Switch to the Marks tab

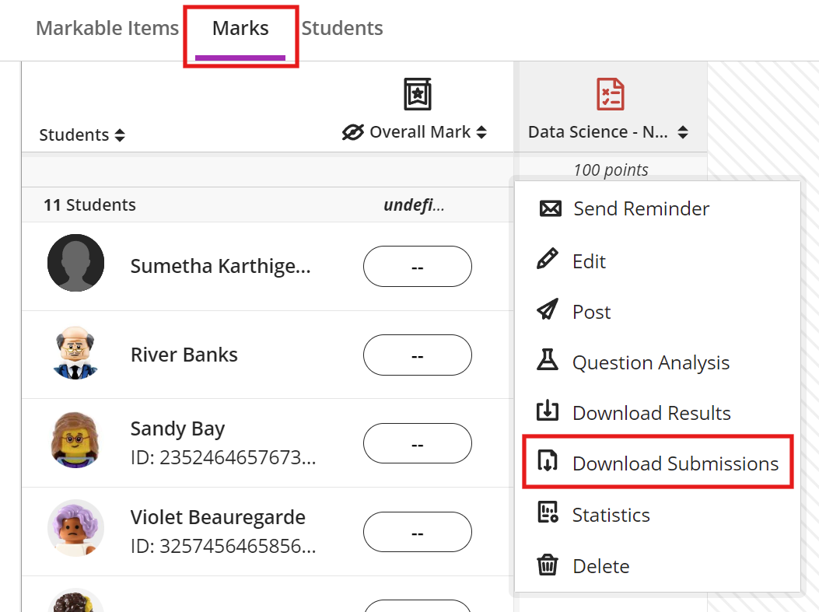pos(240,28)
